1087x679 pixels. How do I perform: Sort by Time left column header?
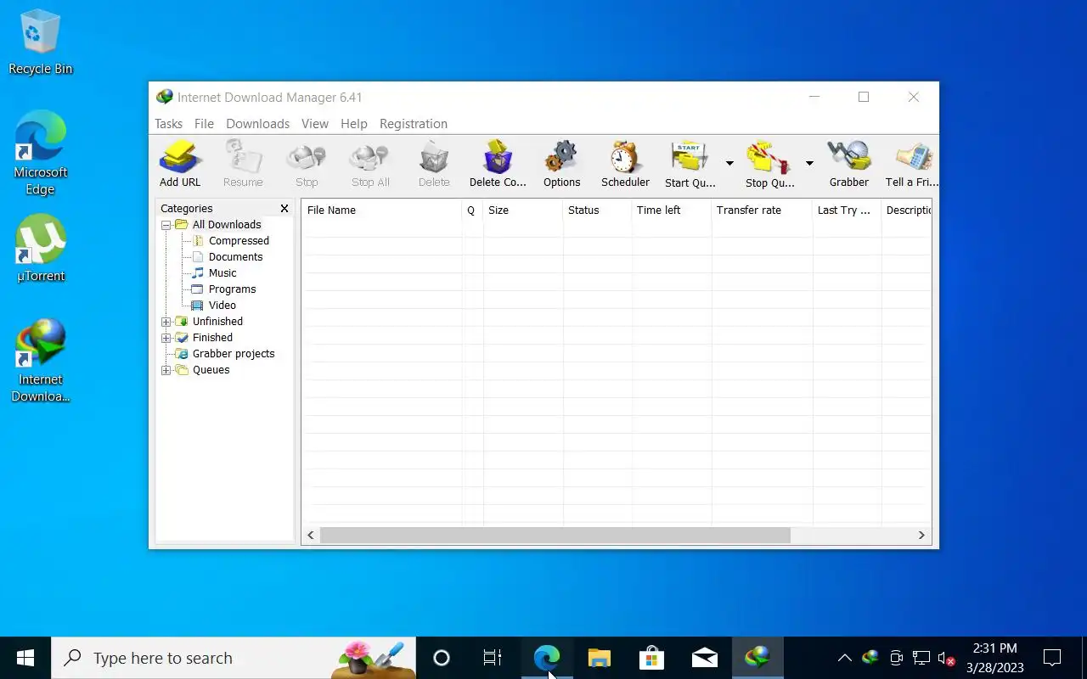671,210
